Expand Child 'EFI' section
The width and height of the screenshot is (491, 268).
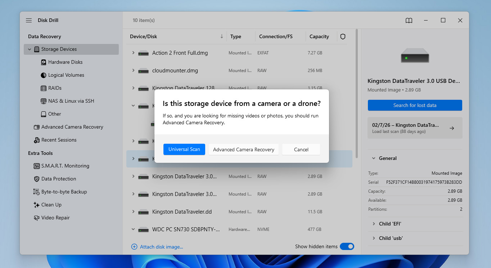pos(373,224)
